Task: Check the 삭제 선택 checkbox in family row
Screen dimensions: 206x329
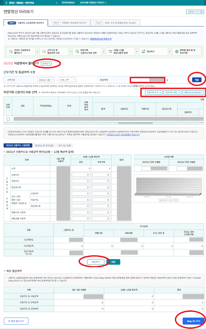Action: point(8,119)
